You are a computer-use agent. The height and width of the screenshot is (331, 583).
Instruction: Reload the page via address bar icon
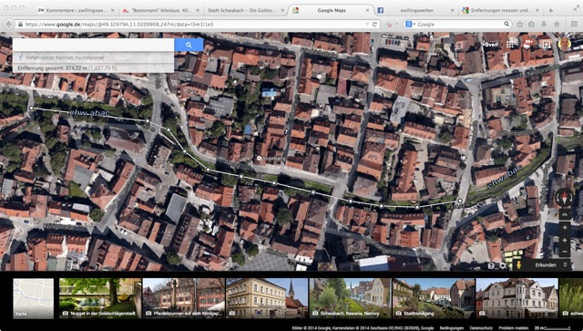tap(374, 25)
